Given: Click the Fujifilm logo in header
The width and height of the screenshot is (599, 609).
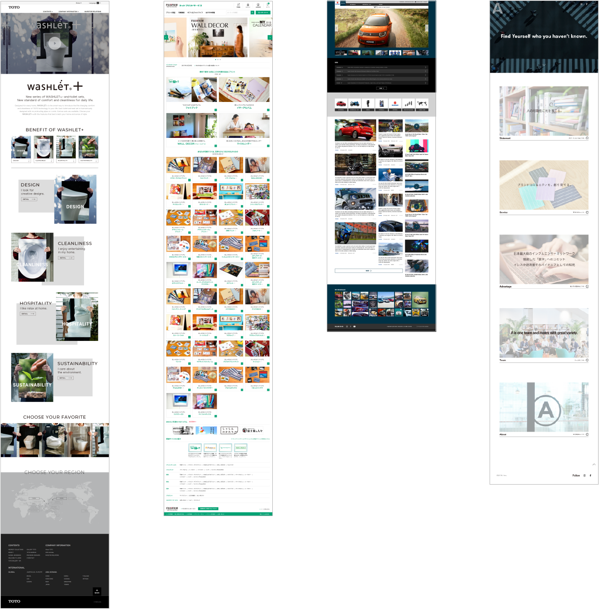Looking at the screenshot, I should 172,5.
